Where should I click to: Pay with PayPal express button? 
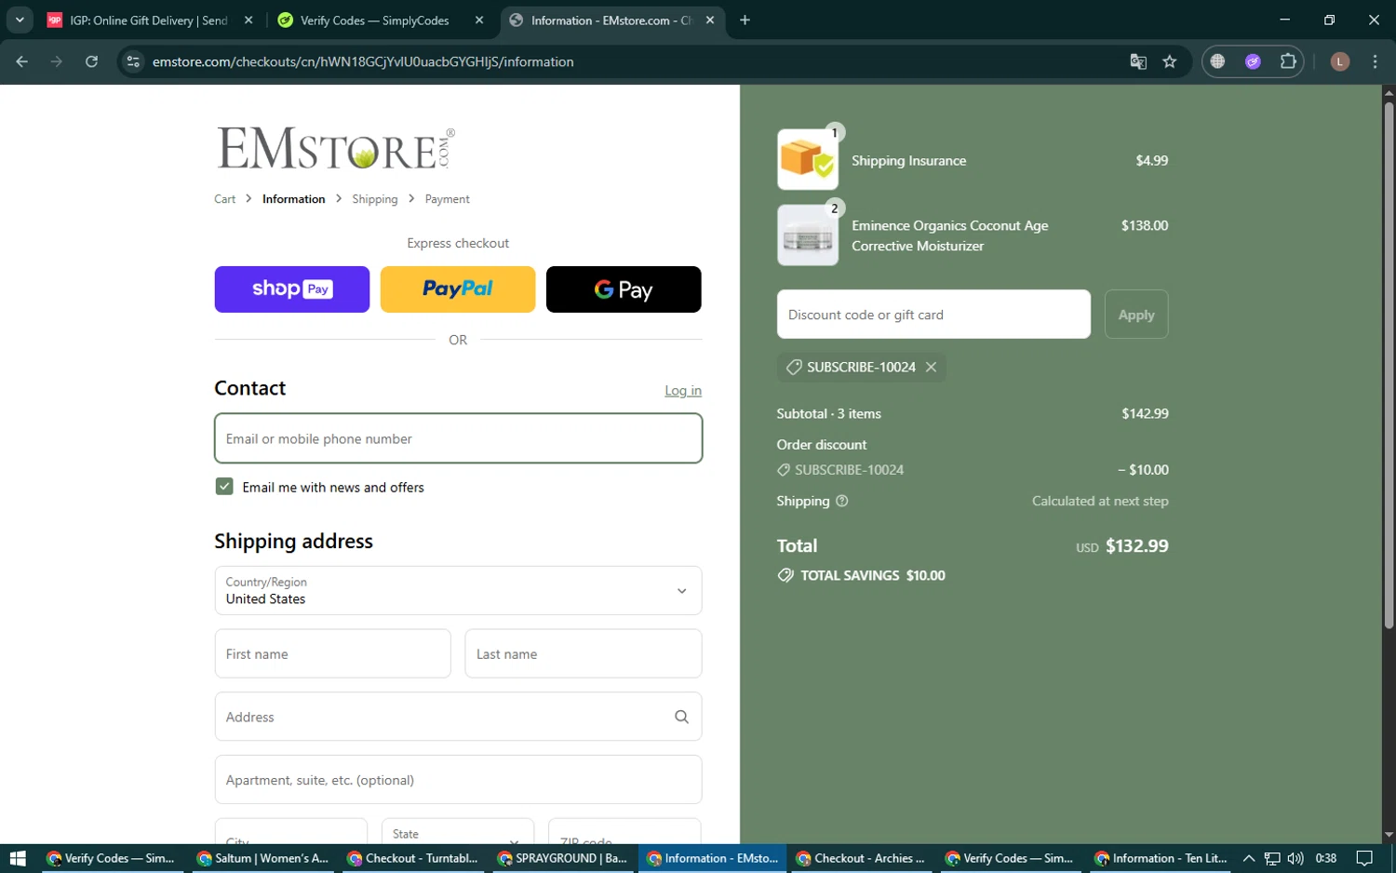(457, 289)
